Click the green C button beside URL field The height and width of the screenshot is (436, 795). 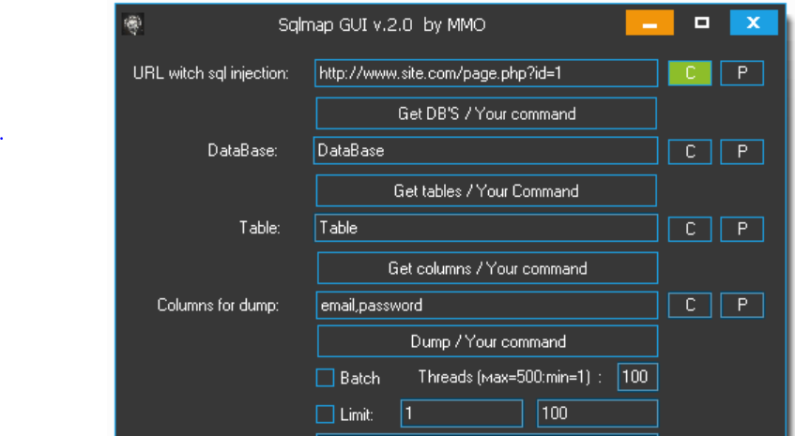[x=690, y=74]
